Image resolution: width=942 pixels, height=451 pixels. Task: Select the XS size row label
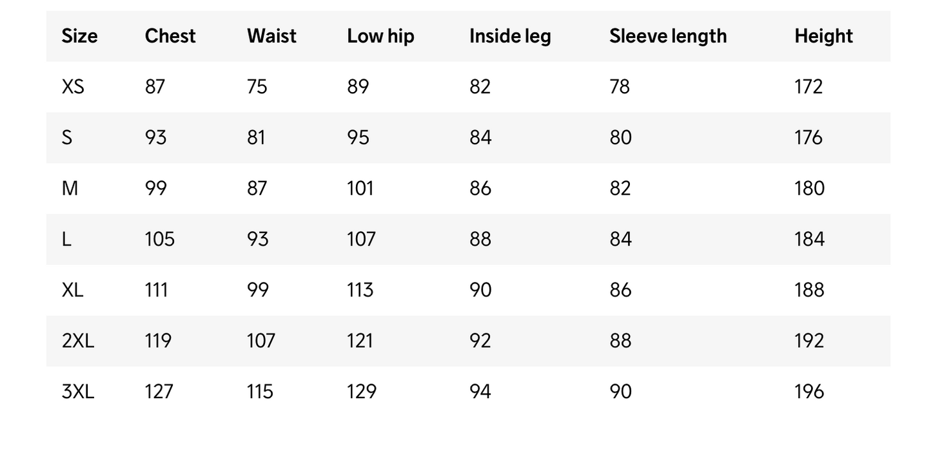pyautogui.click(x=73, y=86)
